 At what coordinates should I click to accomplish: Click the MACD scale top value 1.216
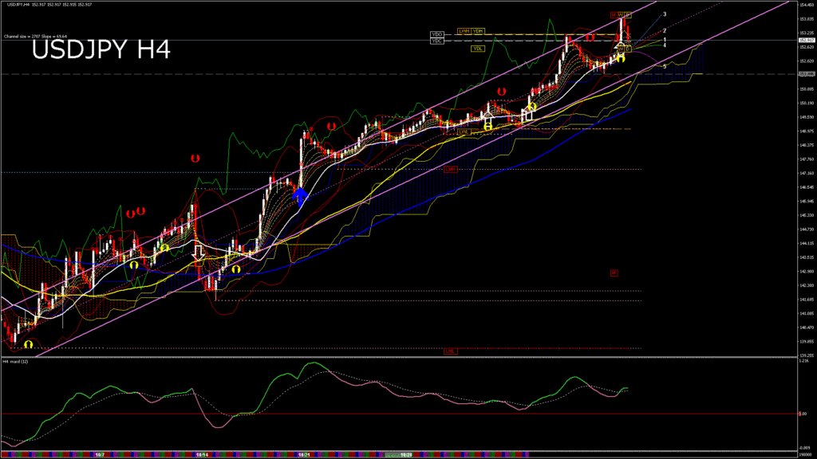804,360
